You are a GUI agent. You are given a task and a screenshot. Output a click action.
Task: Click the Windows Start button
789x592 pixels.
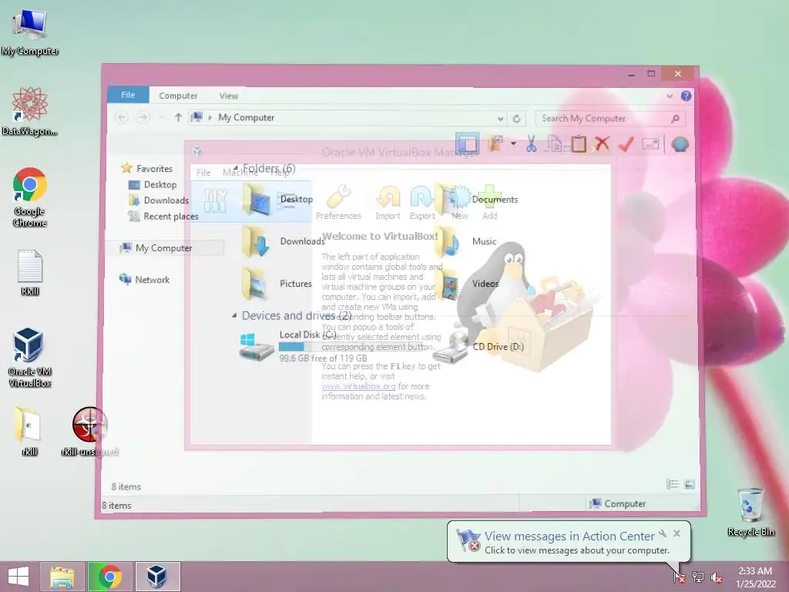18,577
